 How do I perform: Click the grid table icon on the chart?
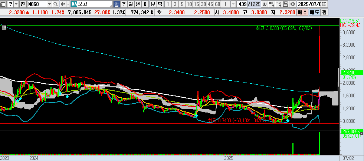[x=4, y=28]
